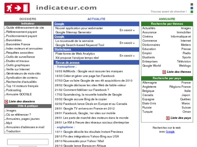Select Turquie country link
The width and height of the screenshot is (197, 147).
(x=147, y=112)
